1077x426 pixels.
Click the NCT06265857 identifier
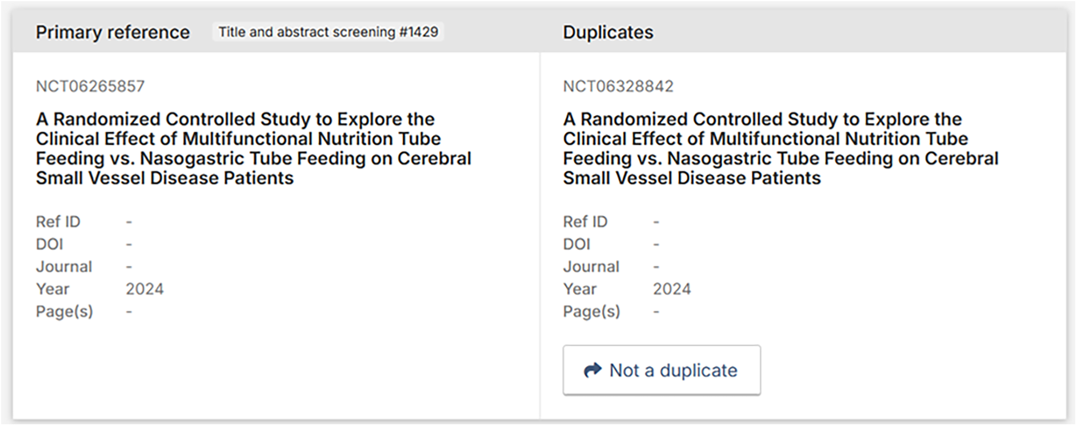coord(90,86)
